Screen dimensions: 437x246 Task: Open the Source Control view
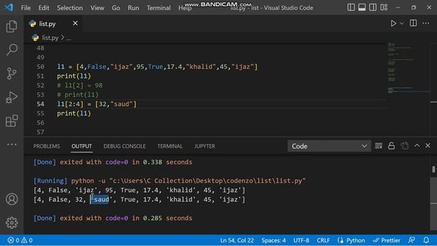[12, 74]
